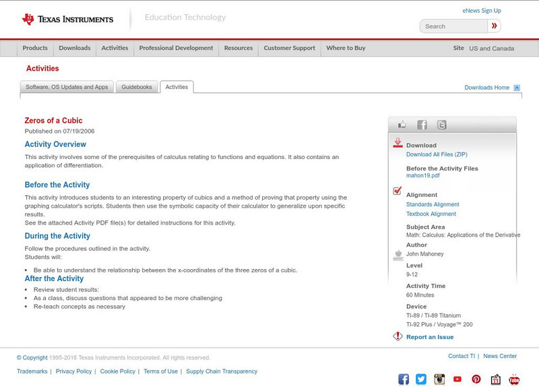
Task: Change site region US and Canada
Action: 492,49
